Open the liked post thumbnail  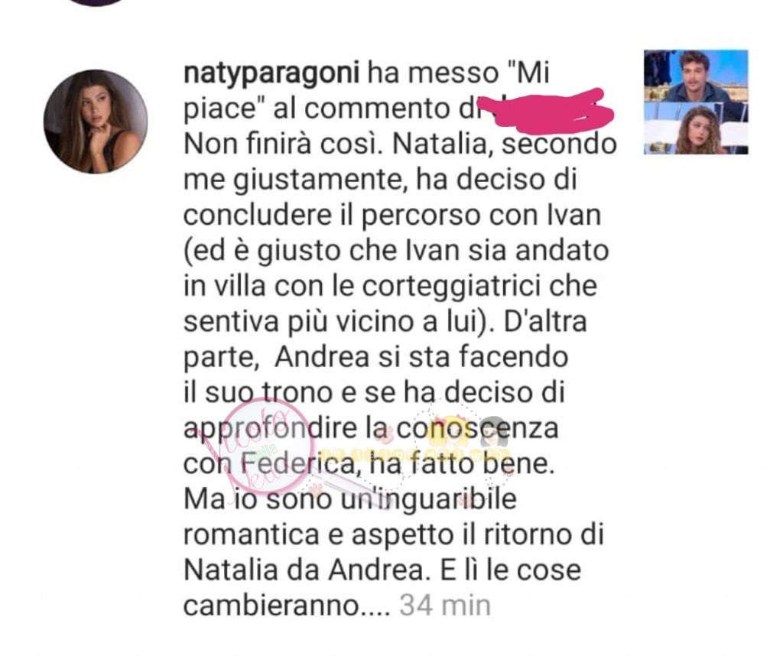coord(696,102)
